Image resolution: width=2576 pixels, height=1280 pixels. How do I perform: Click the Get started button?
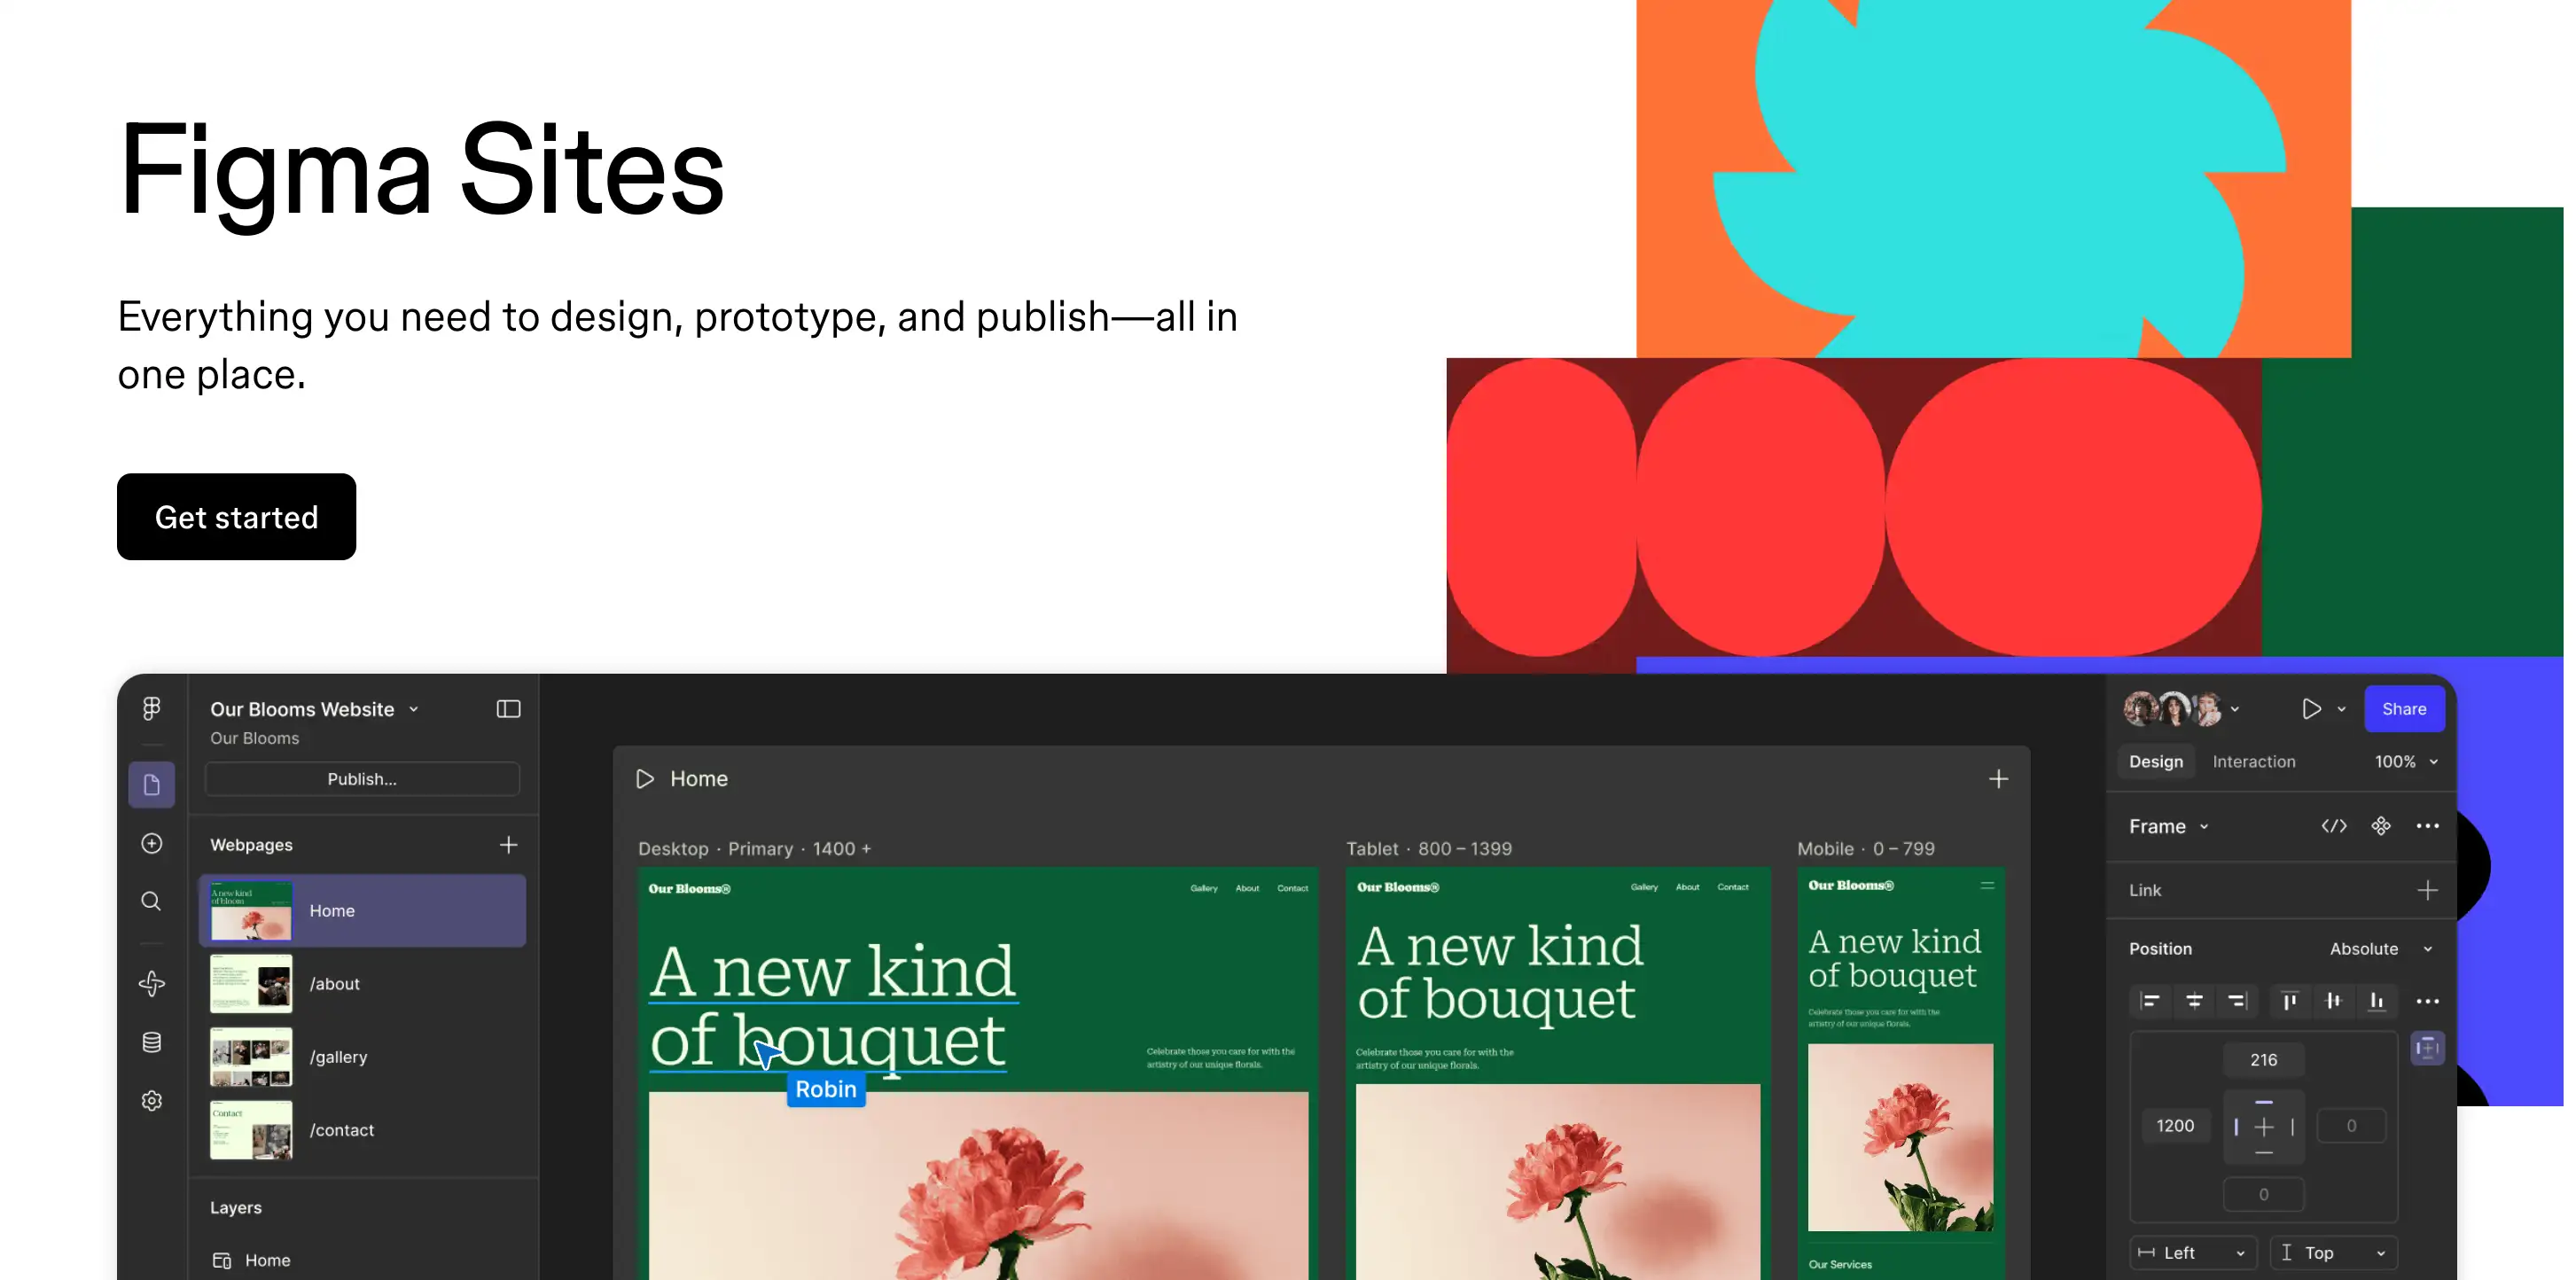[x=236, y=516]
